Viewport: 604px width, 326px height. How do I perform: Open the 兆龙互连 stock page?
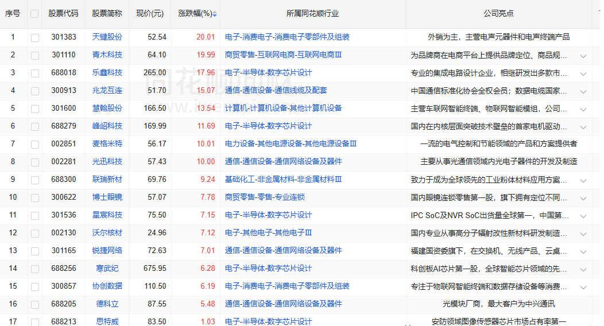(107, 91)
